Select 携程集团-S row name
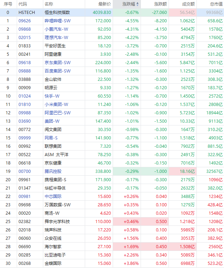The height and width of the screenshot is (268, 224). coord(55,180)
